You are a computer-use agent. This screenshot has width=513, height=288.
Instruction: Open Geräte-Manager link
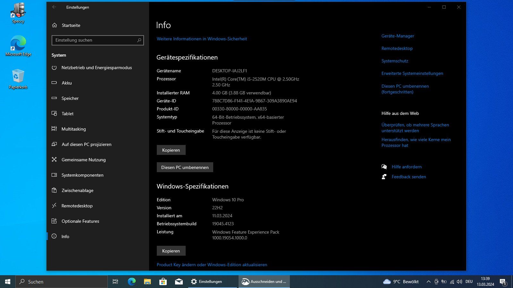click(x=398, y=36)
